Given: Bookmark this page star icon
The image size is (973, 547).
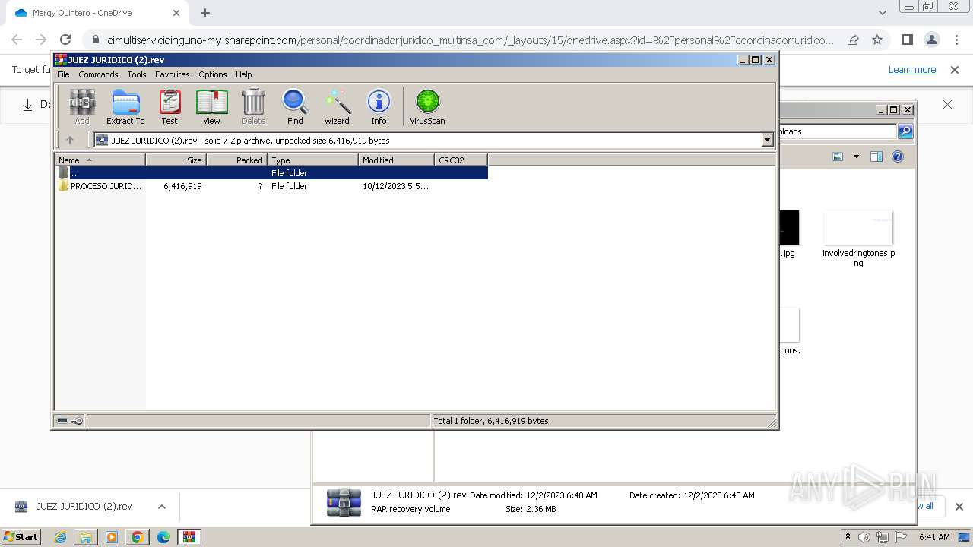Looking at the screenshot, I should (x=877, y=40).
